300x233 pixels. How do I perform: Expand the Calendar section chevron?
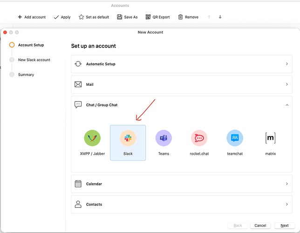tap(287, 184)
